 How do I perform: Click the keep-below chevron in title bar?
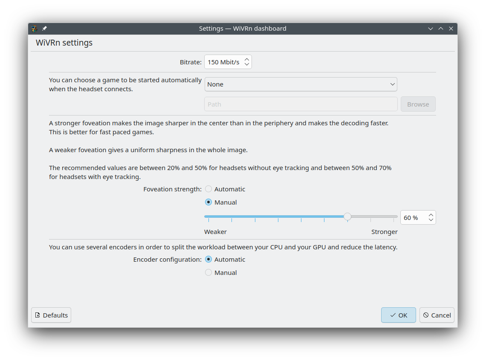click(431, 29)
